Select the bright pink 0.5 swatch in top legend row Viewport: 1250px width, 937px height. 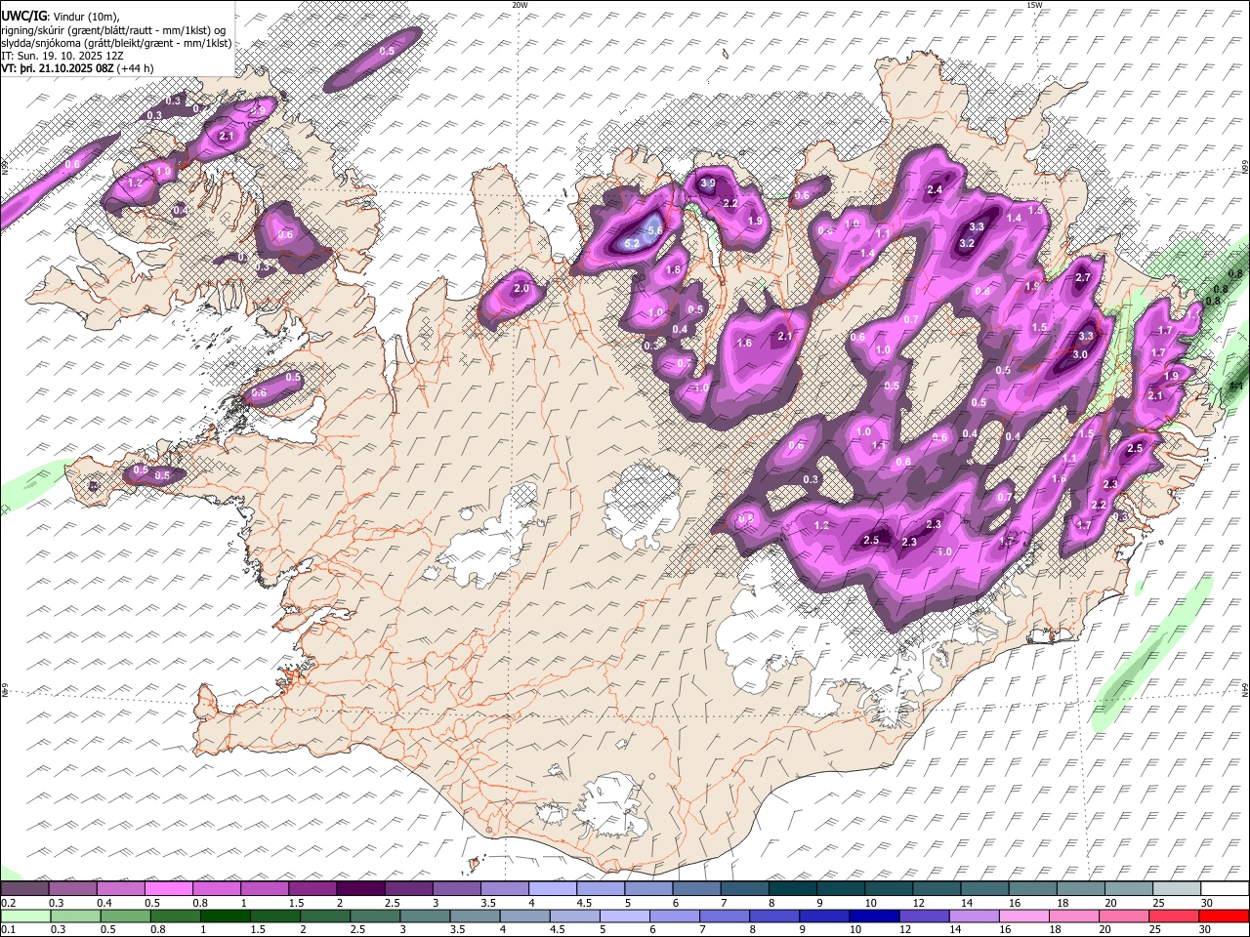pos(168,889)
